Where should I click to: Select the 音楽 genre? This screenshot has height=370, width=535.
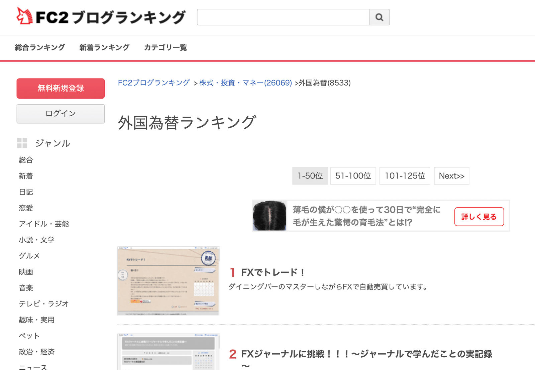pyautogui.click(x=26, y=288)
